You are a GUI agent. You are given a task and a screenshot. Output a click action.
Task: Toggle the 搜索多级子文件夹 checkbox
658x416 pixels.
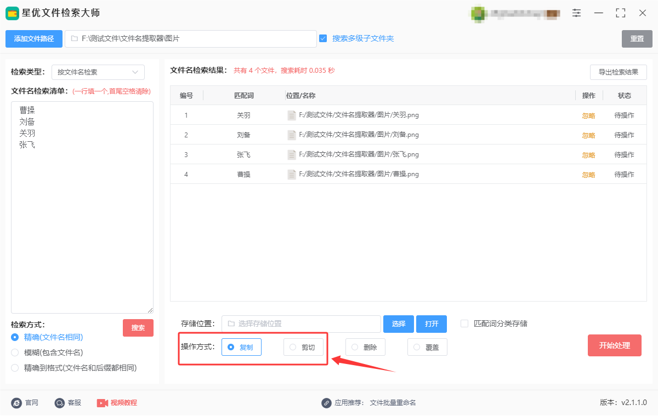pos(323,38)
